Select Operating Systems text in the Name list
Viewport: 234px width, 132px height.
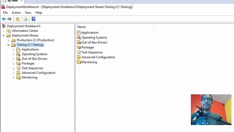click(94, 37)
